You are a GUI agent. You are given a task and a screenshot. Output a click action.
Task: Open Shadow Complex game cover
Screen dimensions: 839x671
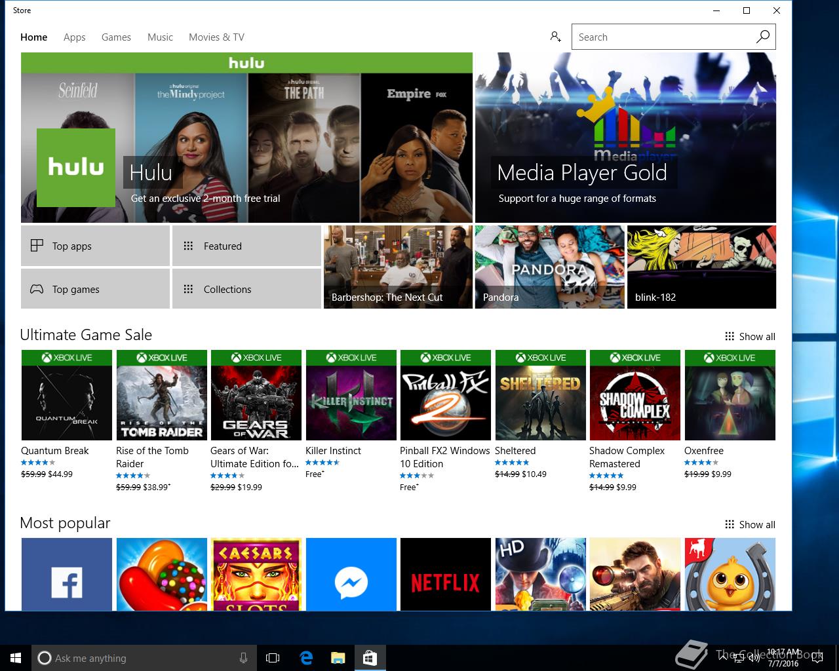click(635, 395)
